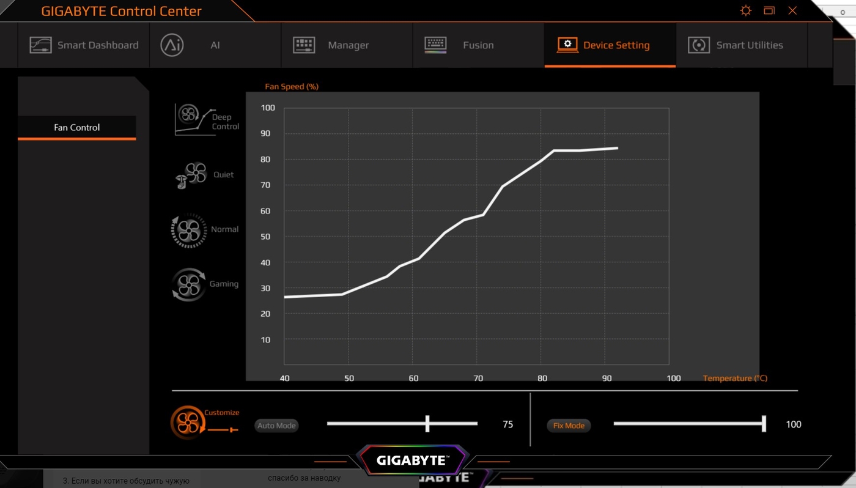Click the Device Setting laptop gear icon
Viewport: 856px width, 488px height.
[567, 45]
